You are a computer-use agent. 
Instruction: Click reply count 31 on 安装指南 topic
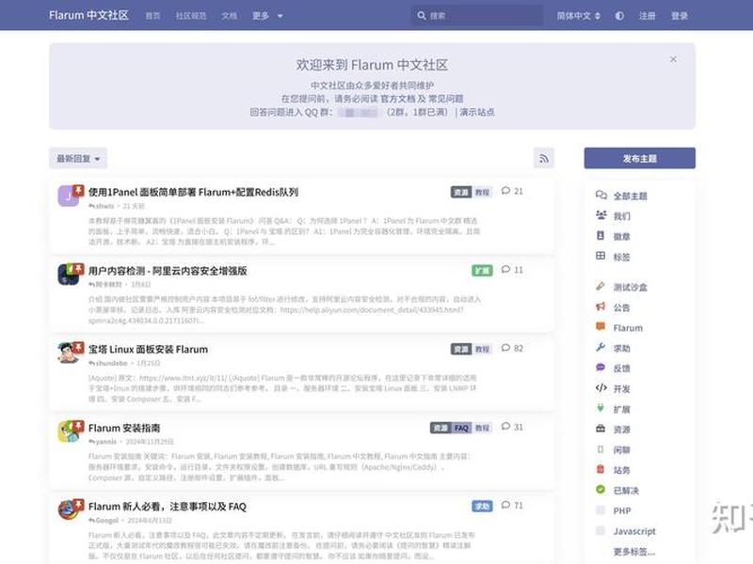[512, 427]
